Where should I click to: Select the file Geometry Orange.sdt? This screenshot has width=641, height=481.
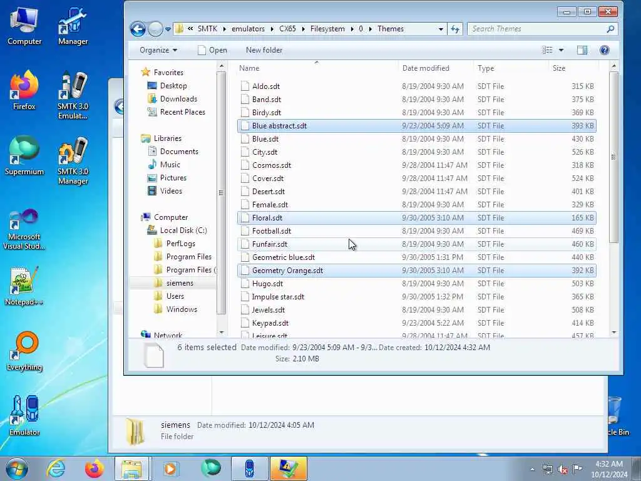click(x=416, y=271)
